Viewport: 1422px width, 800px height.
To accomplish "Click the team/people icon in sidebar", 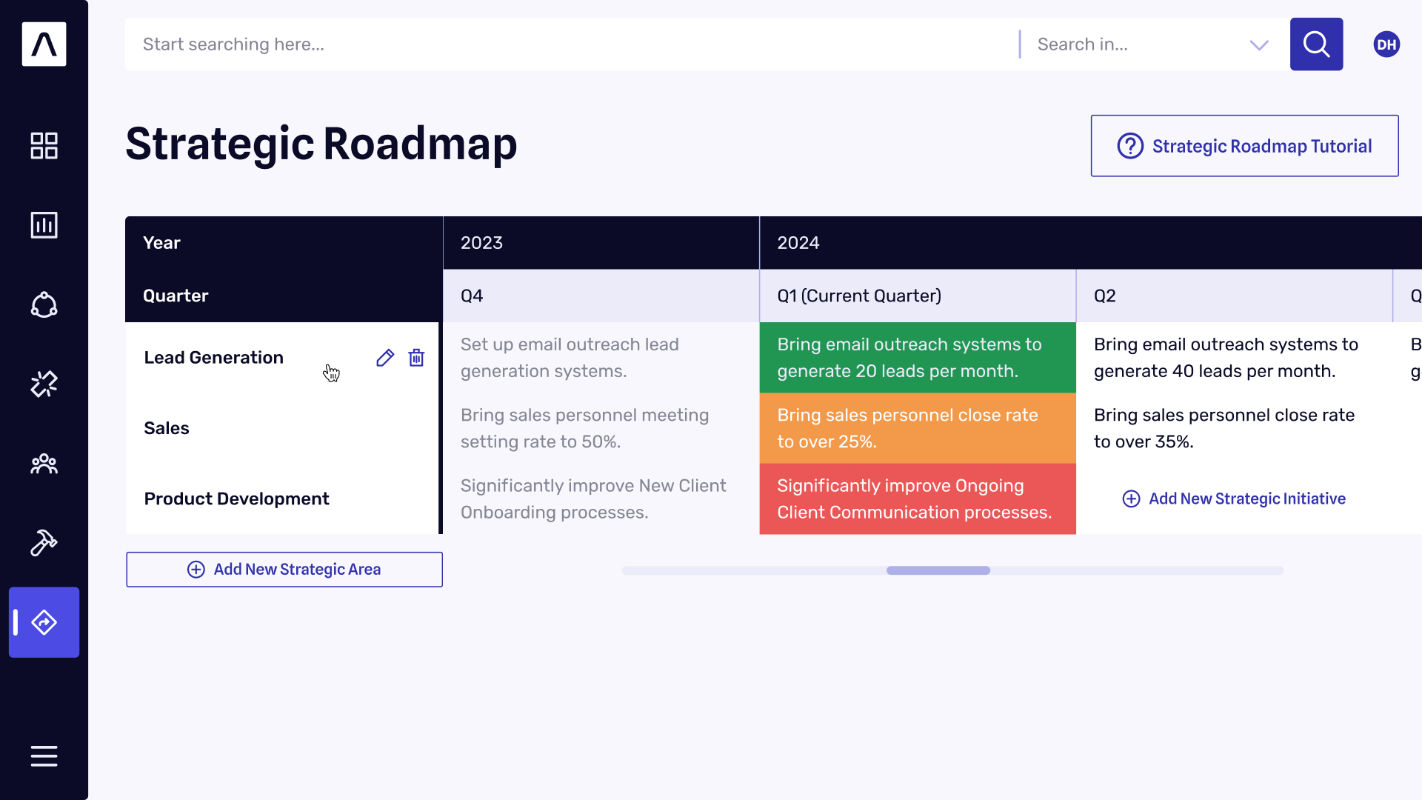I will [x=44, y=463].
